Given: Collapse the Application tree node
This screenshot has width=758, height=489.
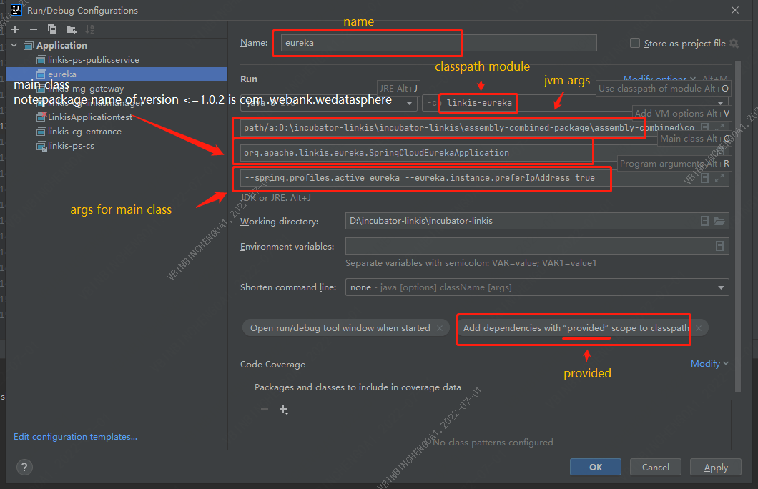Looking at the screenshot, I should coord(15,45).
